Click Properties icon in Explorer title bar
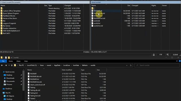Screen dimensions: 181x101 (x=6, y=58)
